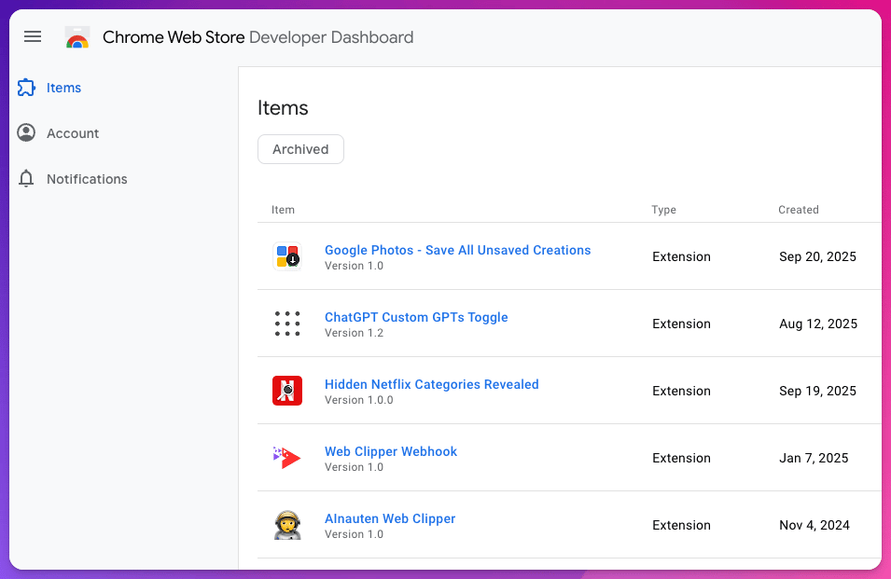Screen dimensions: 891x579
Task: Click Version 1.0 under AInauten Web Clipper
Action: [x=354, y=534]
